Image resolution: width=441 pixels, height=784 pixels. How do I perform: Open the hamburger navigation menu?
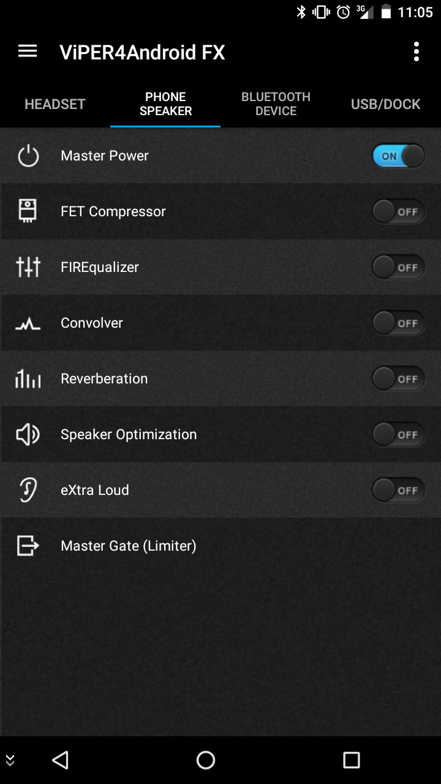[x=28, y=51]
